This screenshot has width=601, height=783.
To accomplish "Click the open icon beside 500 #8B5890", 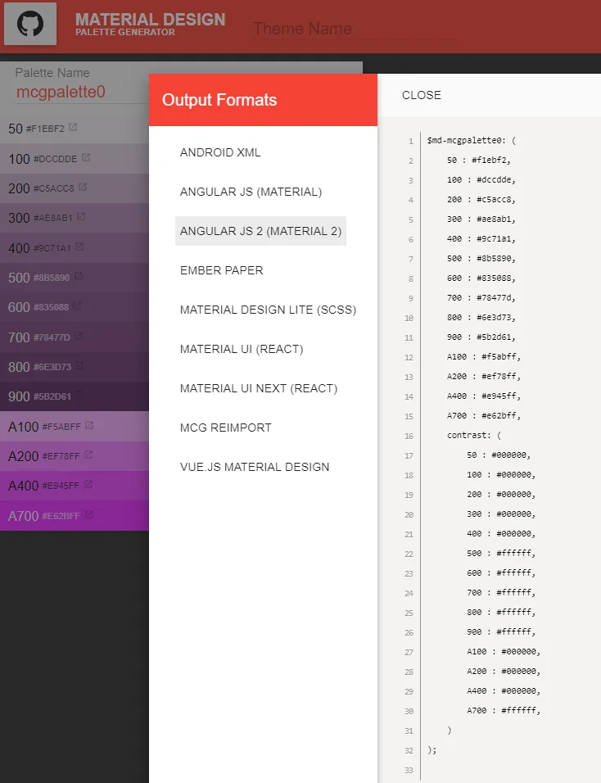I will click(79, 276).
